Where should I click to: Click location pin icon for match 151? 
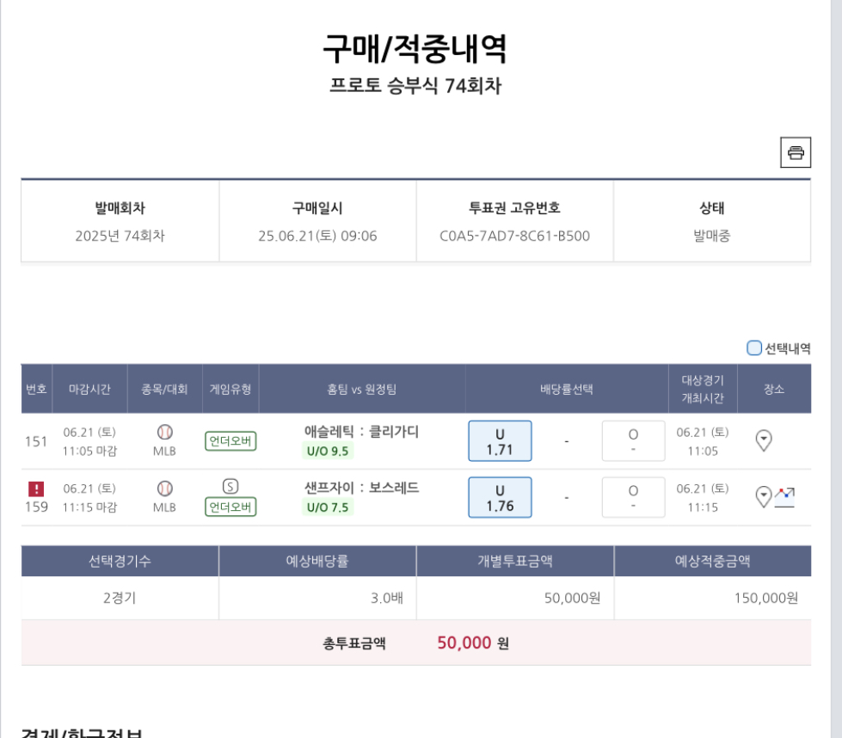point(764,440)
